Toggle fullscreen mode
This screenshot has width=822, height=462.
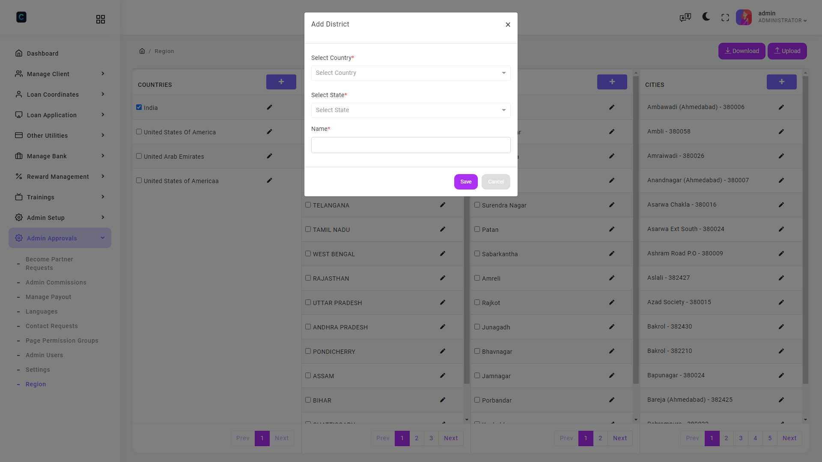pyautogui.click(x=725, y=17)
